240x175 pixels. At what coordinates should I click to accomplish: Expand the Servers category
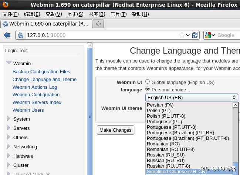coord(9,128)
